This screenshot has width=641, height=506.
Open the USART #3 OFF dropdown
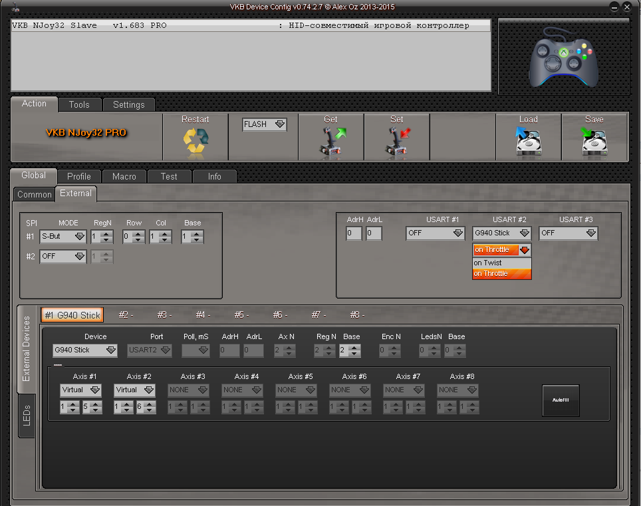(x=569, y=233)
